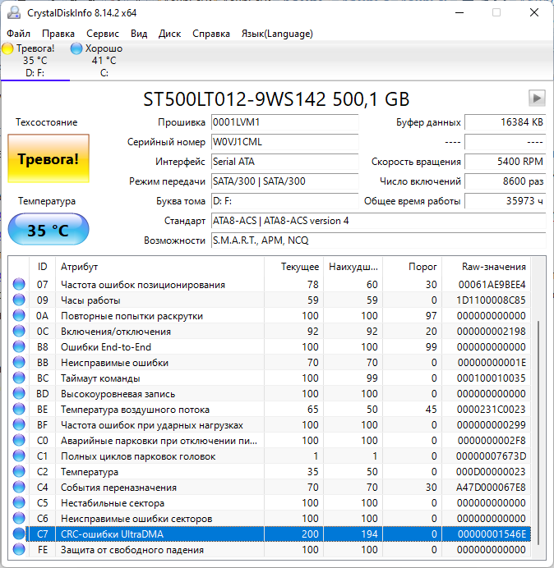554x568 pixels.
Task: Click the next disk arrow button
Action: pyautogui.click(x=537, y=98)
